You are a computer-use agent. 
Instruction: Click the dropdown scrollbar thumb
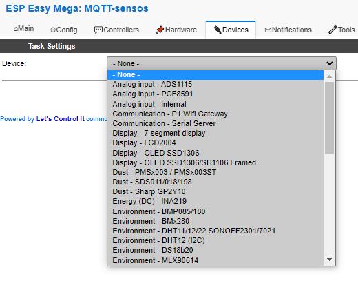[329, 118]
